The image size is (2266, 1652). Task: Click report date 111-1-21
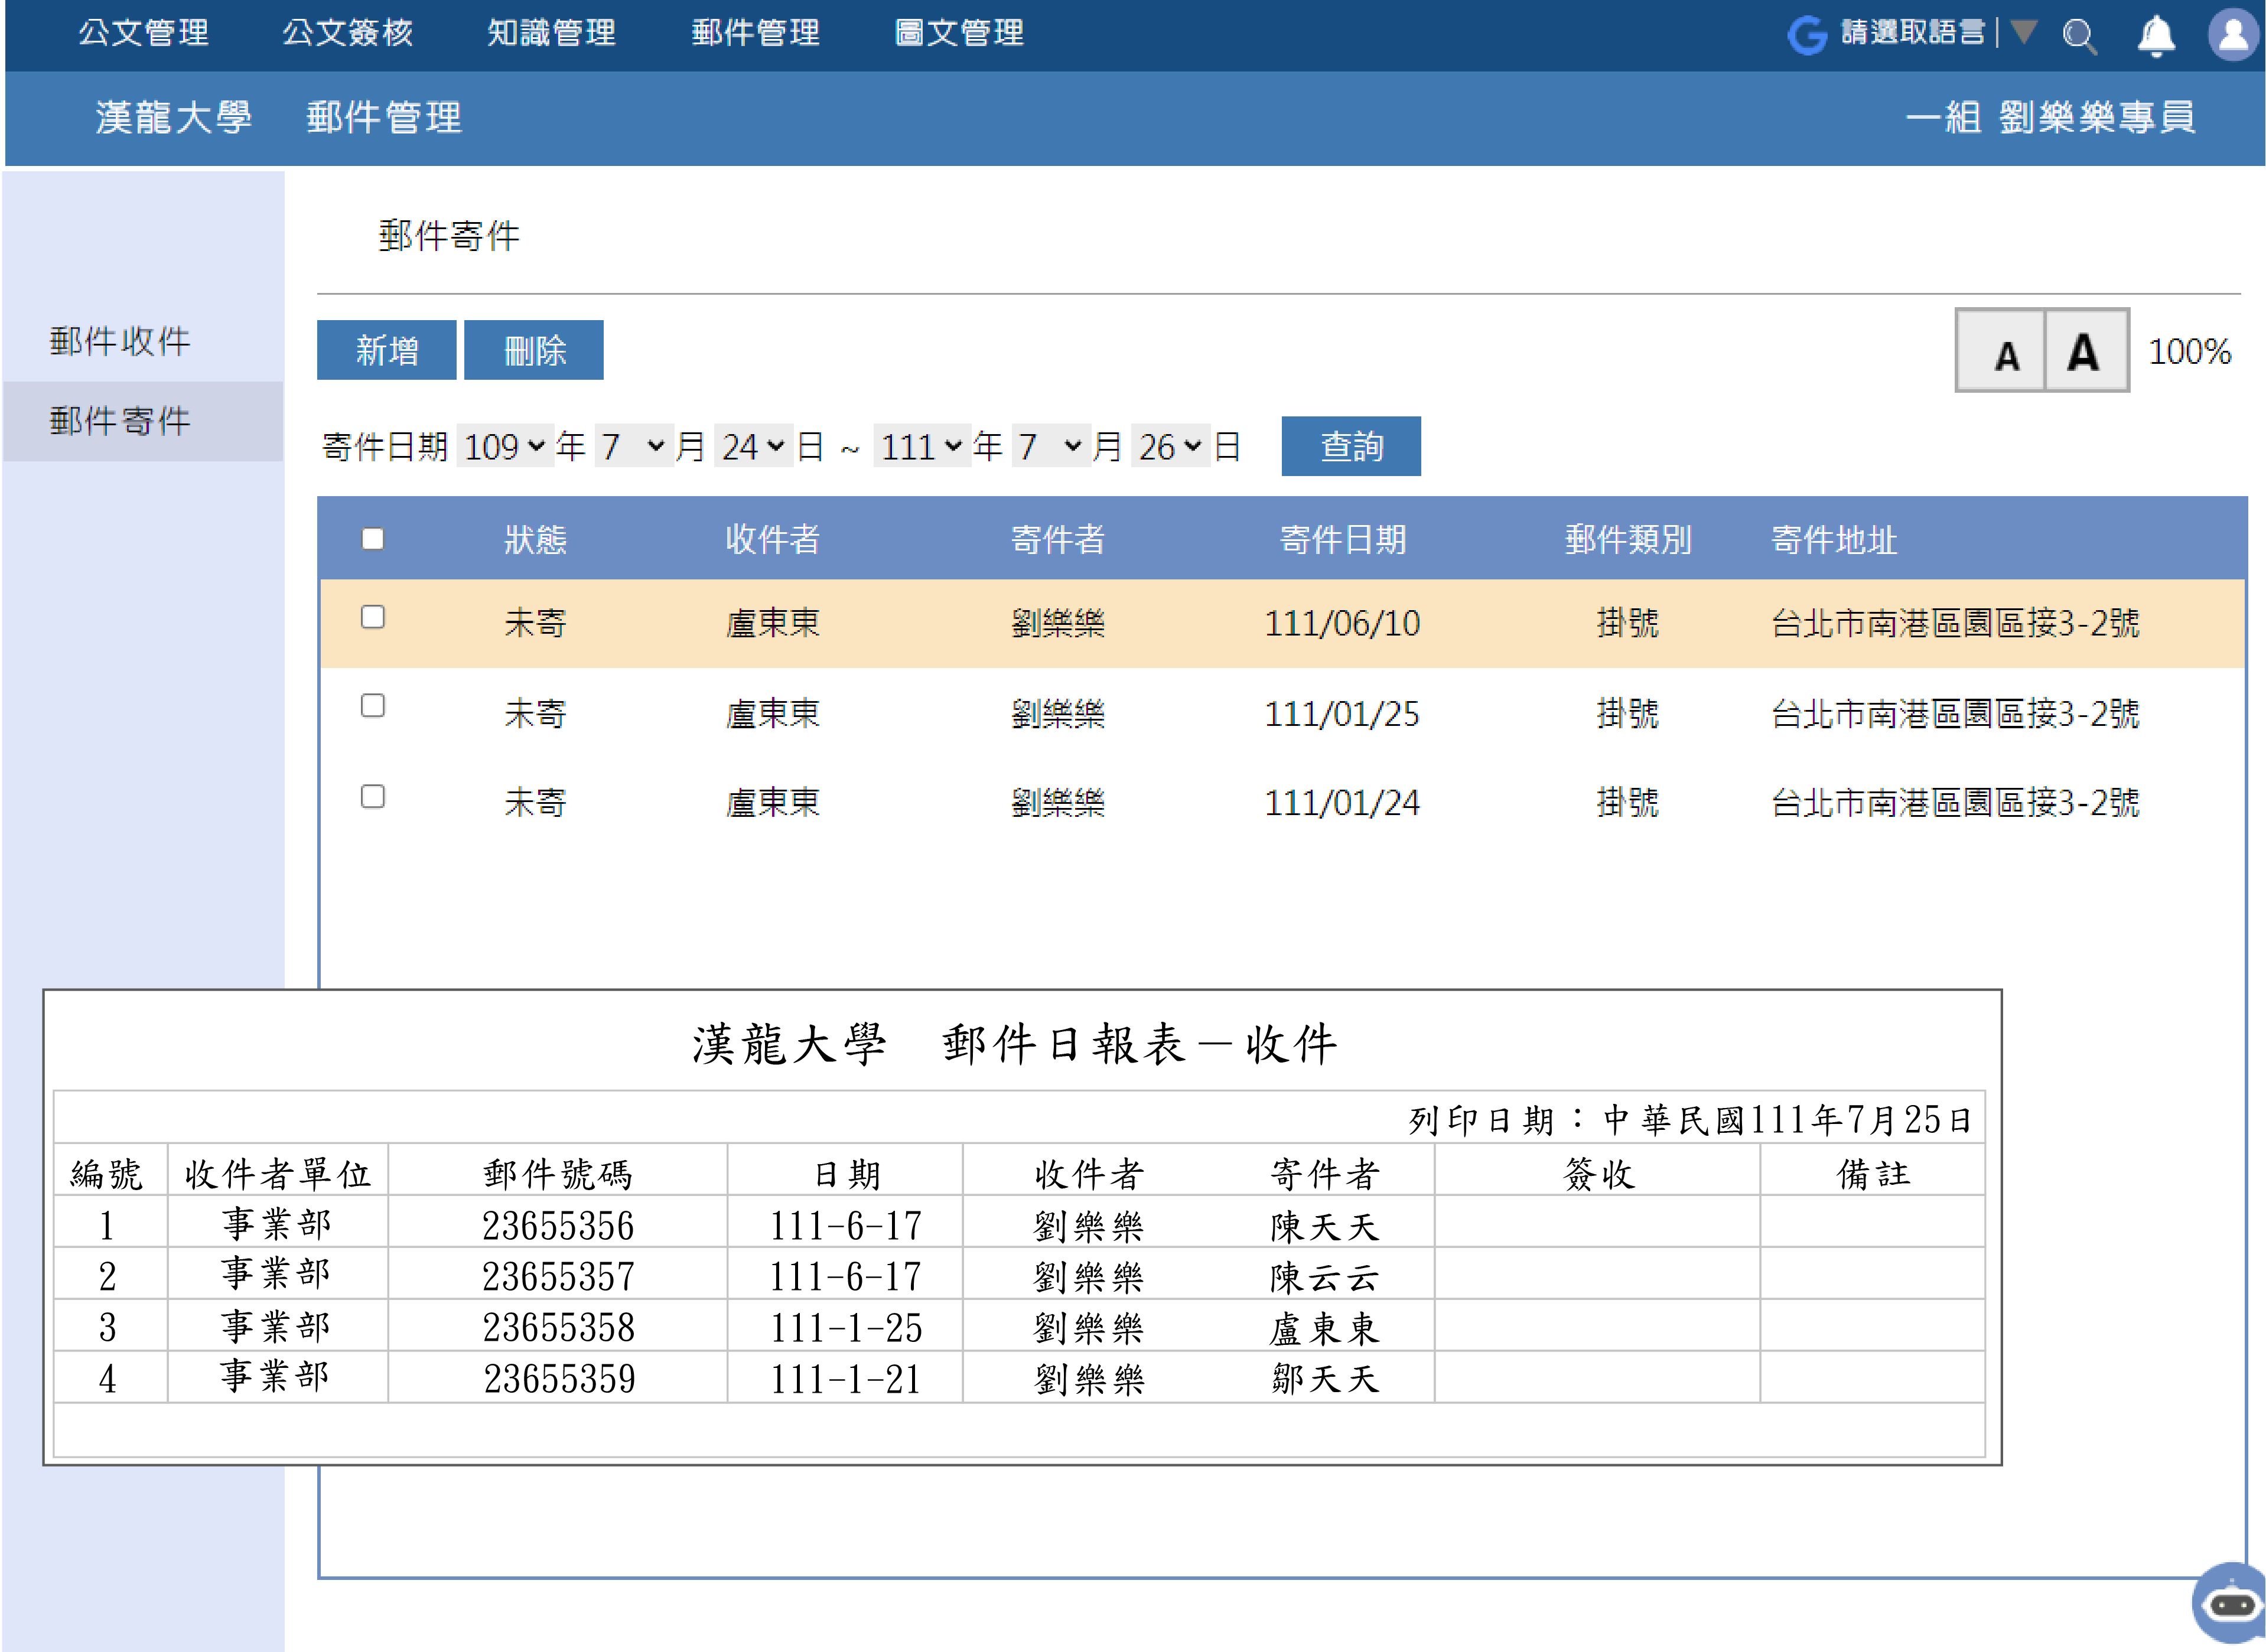coord(845,1380)
